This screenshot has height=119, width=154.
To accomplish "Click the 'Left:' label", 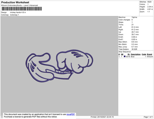I will (120, 27).
